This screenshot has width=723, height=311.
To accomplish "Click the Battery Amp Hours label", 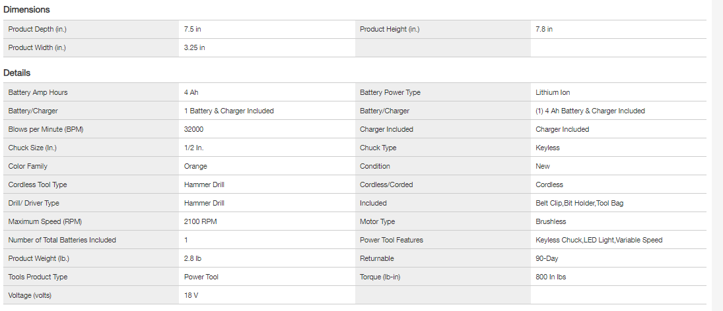I will pos(38,92).
